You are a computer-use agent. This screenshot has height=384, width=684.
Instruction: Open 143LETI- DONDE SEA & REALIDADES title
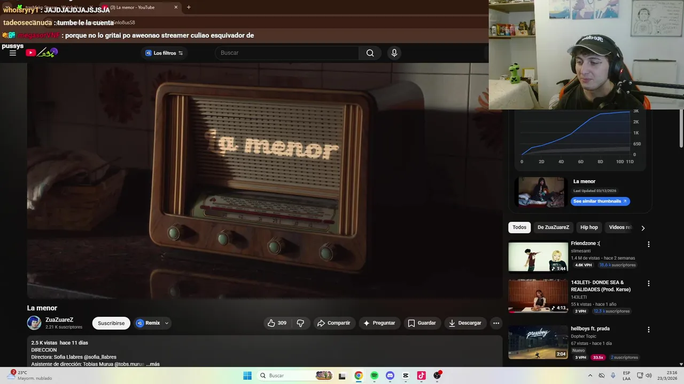pyautogui.click(x=601, y=286)
